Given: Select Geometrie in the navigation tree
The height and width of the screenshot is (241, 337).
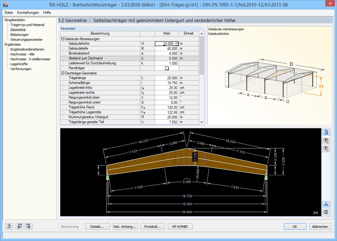Looking at the screenshot, I should click(x=18, y=30).
